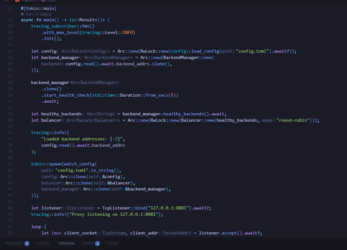Click line number 18 in the gutter
The image size is (347, 250).
click(10, 20)
